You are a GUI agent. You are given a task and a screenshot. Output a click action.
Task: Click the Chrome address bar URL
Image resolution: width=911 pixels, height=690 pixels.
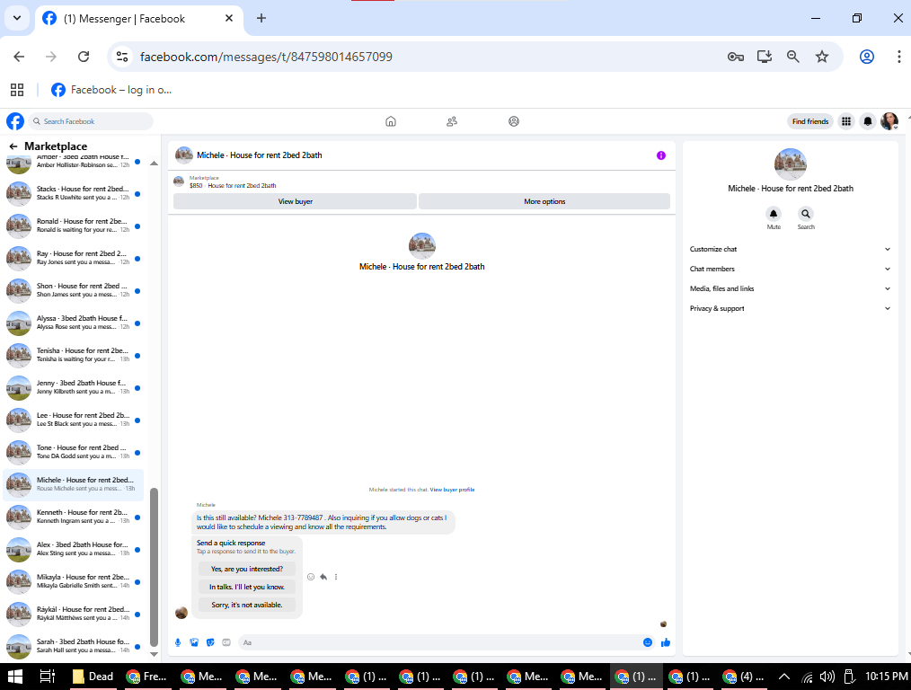(266, 57)
